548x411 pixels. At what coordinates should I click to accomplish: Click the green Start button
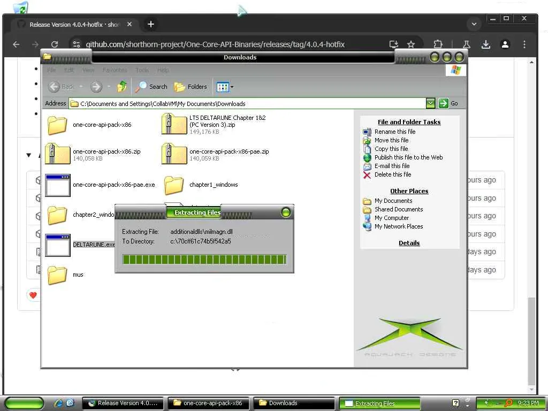click(x=24, y=404)
